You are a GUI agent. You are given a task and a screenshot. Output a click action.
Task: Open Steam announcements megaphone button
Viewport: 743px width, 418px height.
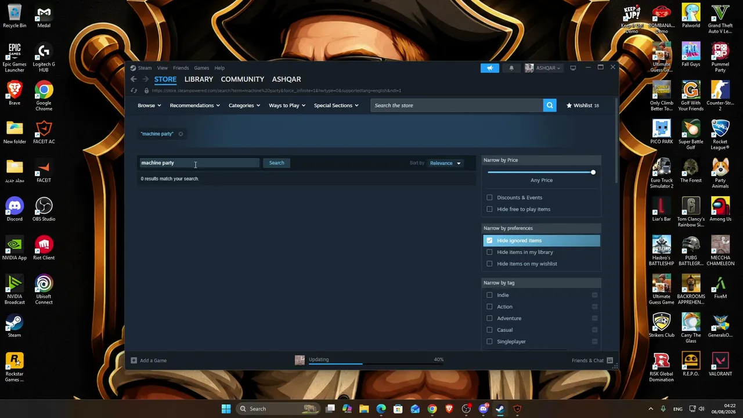pyautogui.click(x=489, y=68)
